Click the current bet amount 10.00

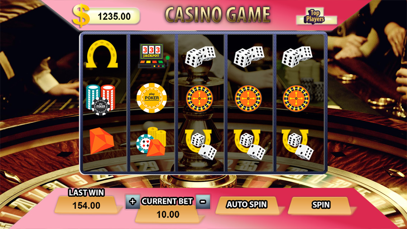pos(168,214)
